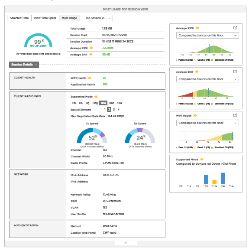249x251 pixels.
Task: Click the 20 MHz channel width value
Action: coord(108,156)
